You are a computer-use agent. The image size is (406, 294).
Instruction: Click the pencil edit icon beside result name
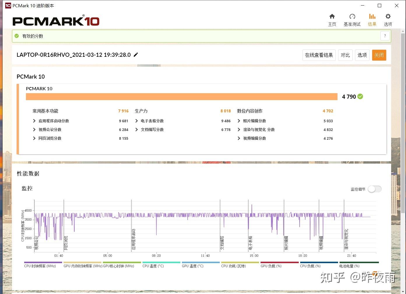tap(136, 55)
